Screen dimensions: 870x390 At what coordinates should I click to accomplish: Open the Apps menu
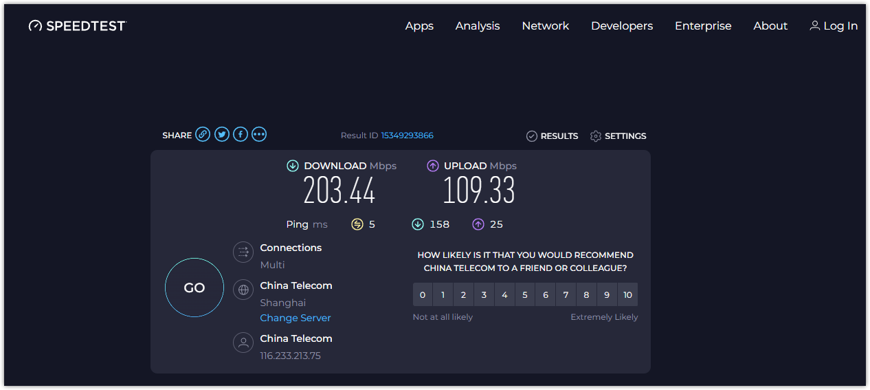419,26
